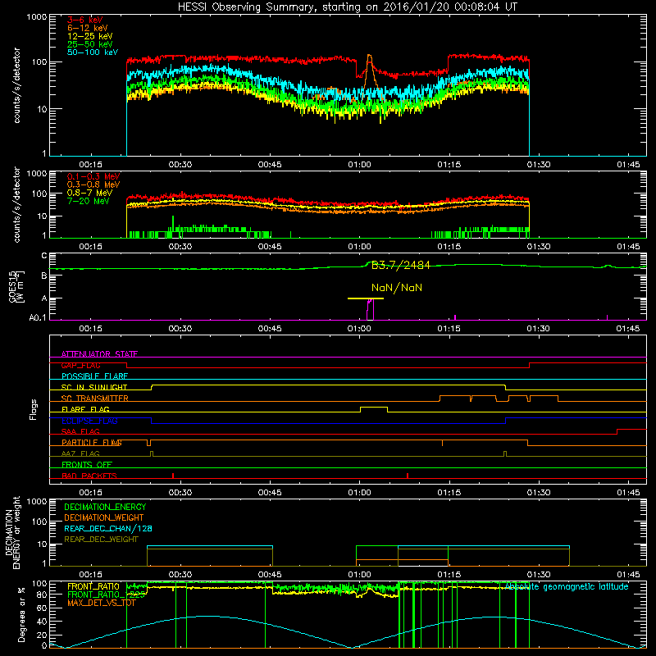Click the B3.7/2484 flare annotation
The image size is (656, 656).
pos(400,265)
